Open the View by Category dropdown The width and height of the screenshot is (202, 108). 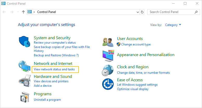pyautogui.click(x=173, y=25)
